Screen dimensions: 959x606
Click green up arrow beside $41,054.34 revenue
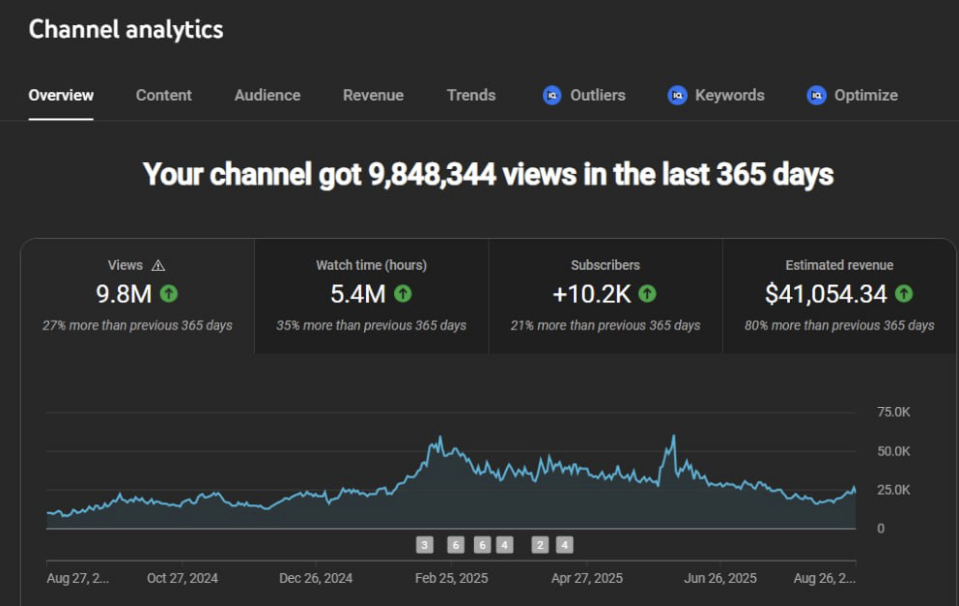pos(903,293)
